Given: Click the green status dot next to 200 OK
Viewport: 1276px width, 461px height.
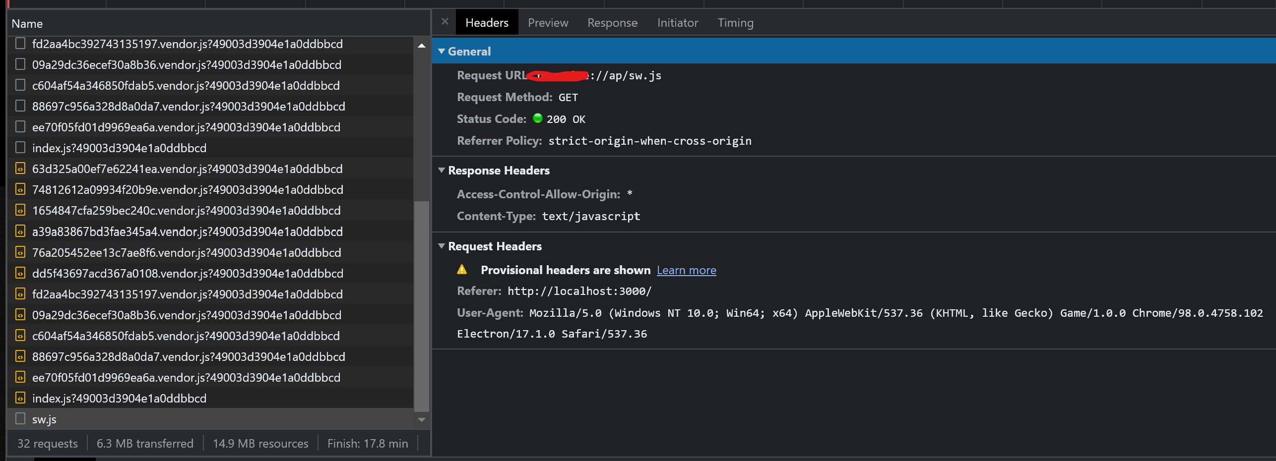Looking at the screenshot, I should pyautogui.click(x=538, y=118).
